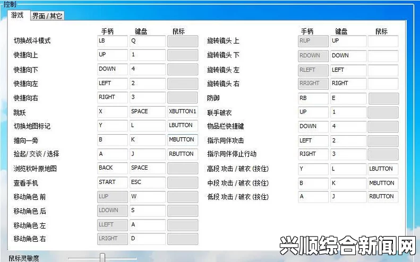Select 键盘 field 4 for 快捷向下
Image resolution: width=420 pixels, height=262 pixels.
click(x=148, y=69)
